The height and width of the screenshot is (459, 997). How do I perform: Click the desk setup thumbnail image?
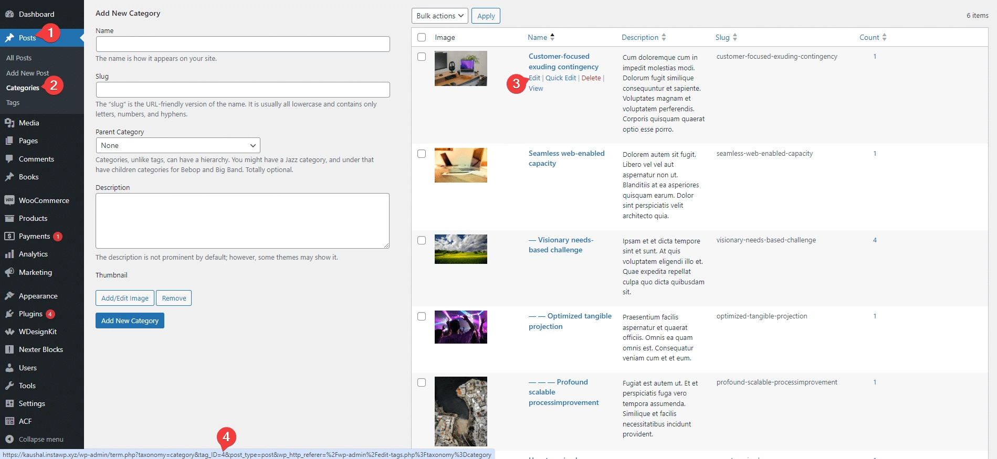[461, 69]
